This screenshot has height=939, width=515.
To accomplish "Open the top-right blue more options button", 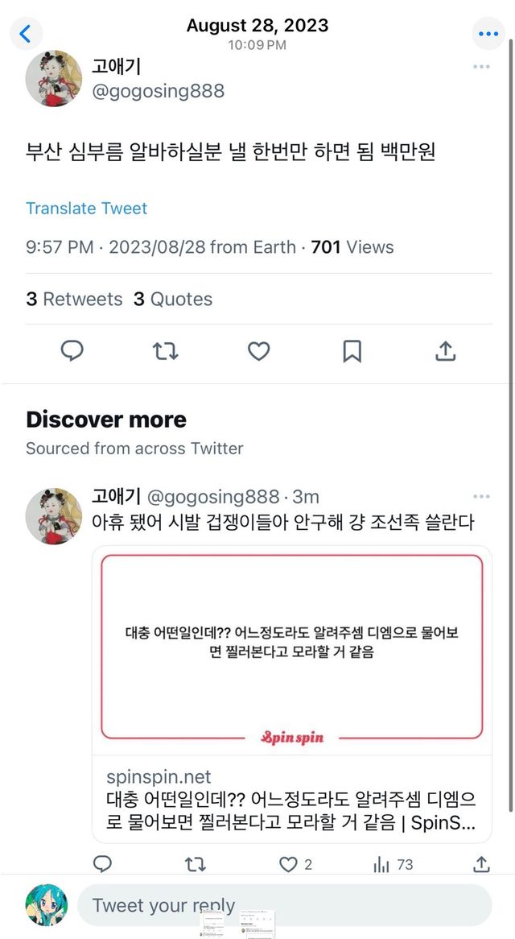I will click(488, 33).
